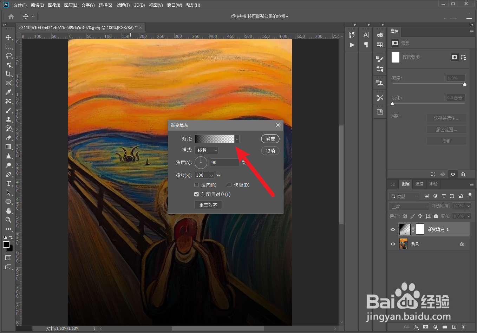Viewport: 477px width, 333px height.
Task: Select the Frame tool
Action: tap(8, 83)
